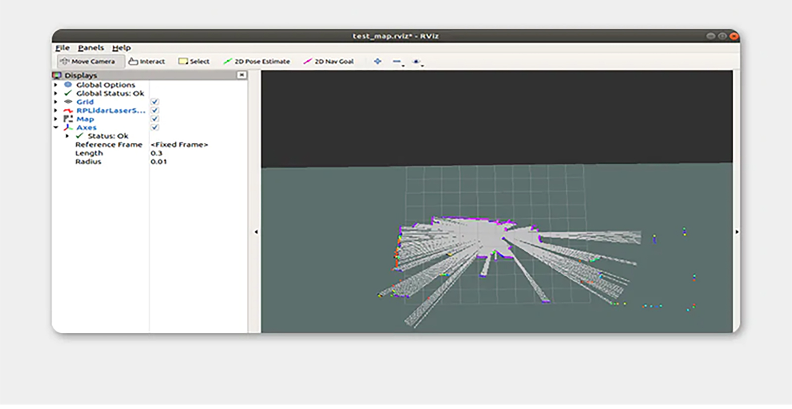Expand the Global Options tree item

(56, 85)
